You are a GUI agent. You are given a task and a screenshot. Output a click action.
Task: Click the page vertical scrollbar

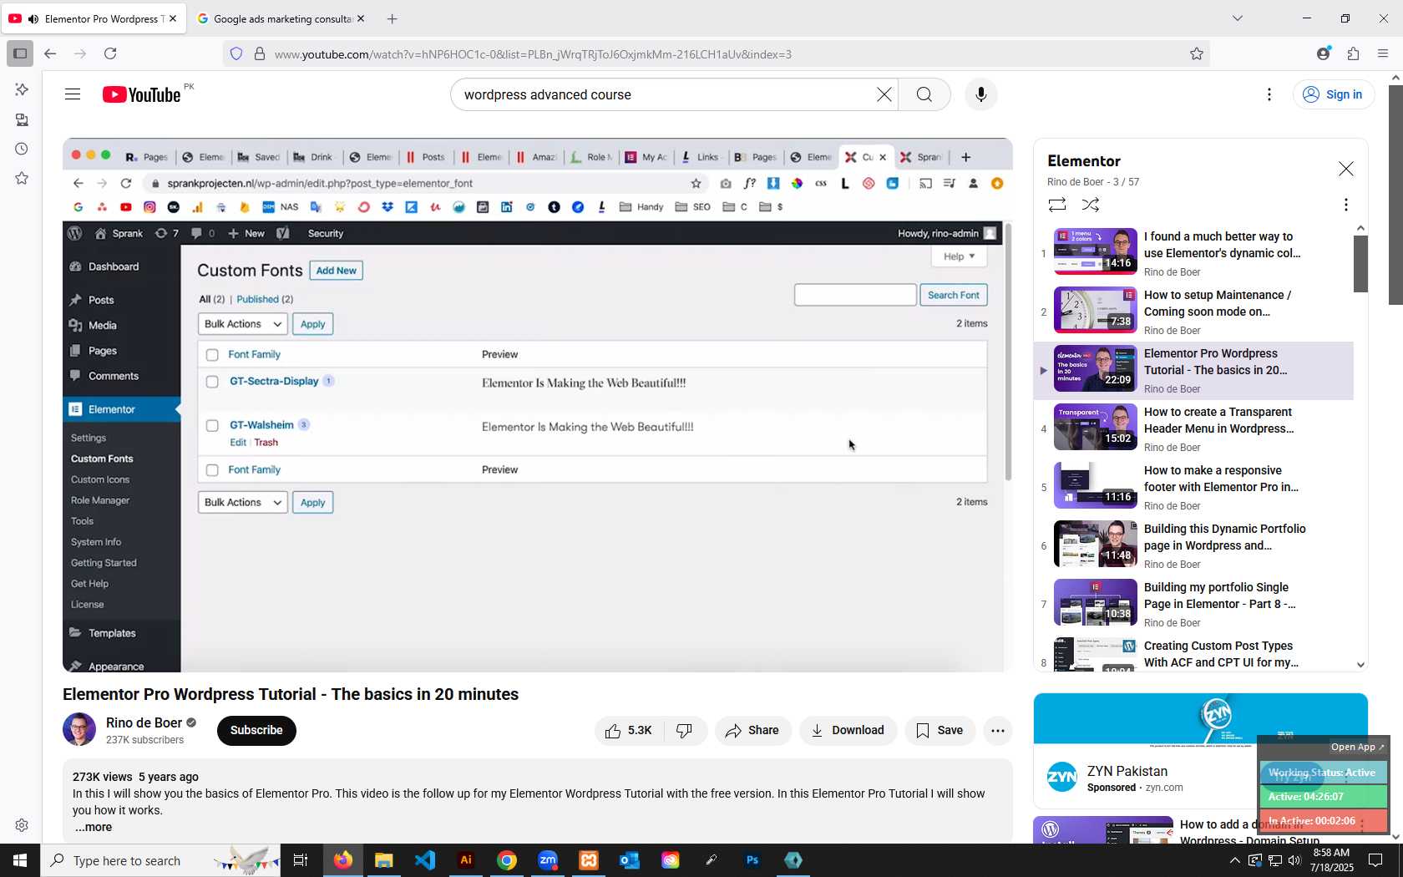tap(1395, 195)
